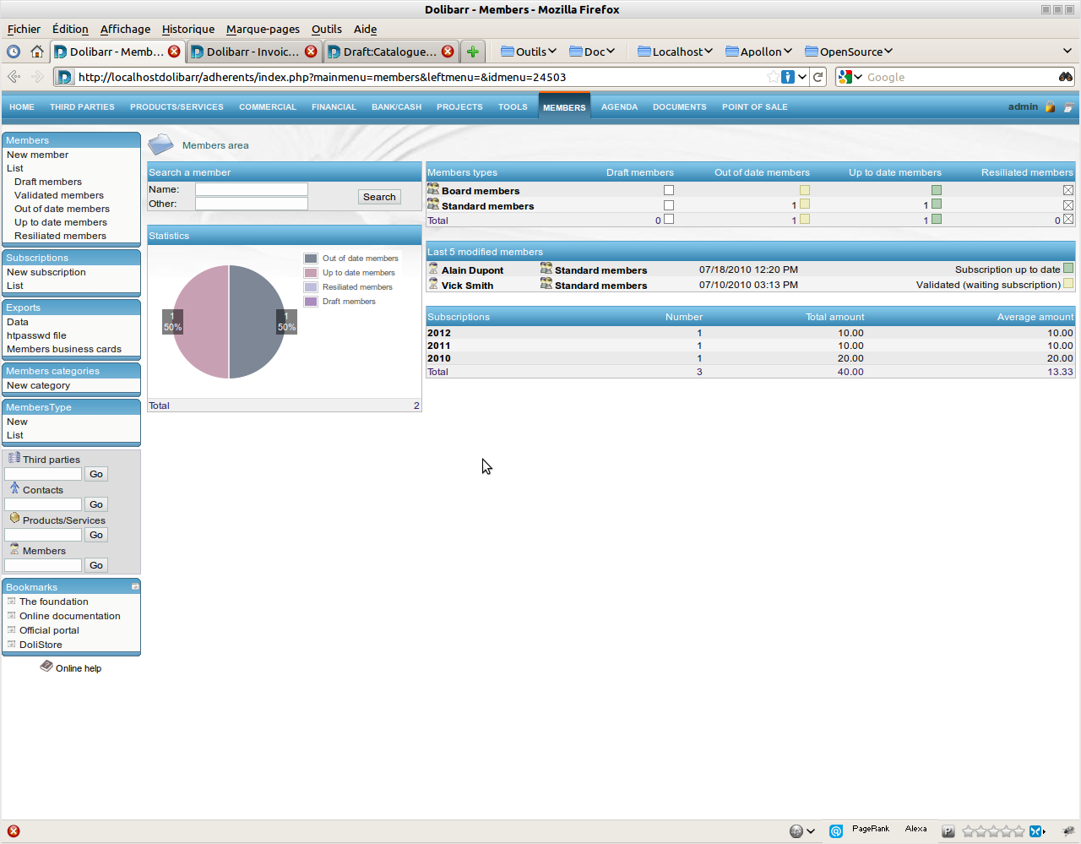
Task: Switch to Financial top menu
Action: (x=334, y=107)
